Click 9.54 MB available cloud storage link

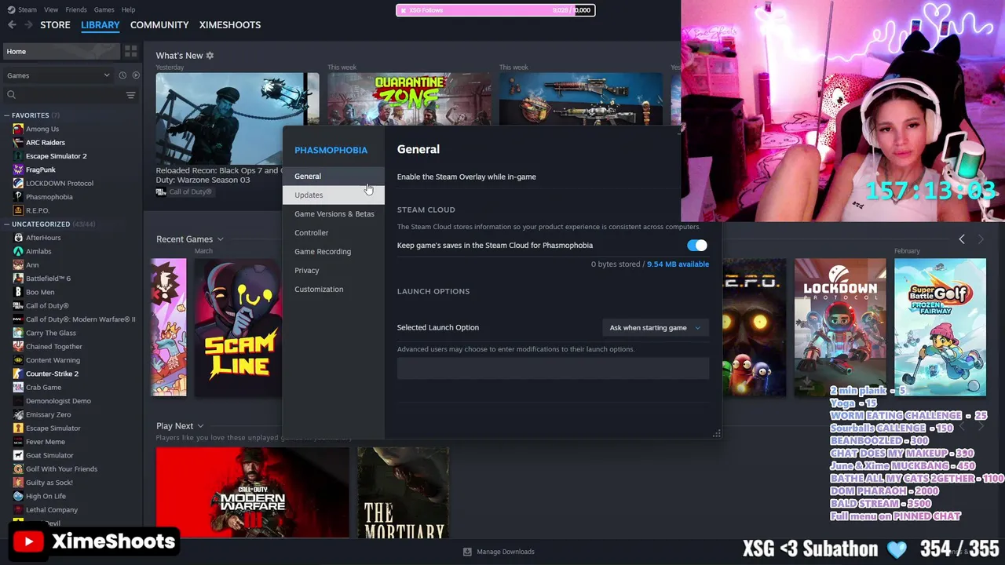678,264
